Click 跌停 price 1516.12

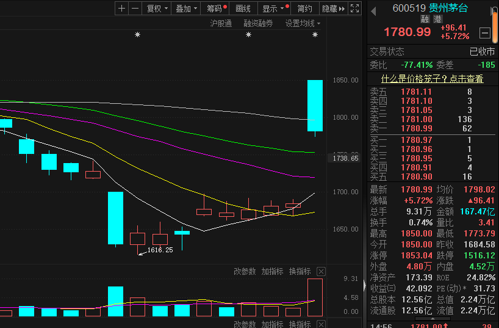coord(479,255)
